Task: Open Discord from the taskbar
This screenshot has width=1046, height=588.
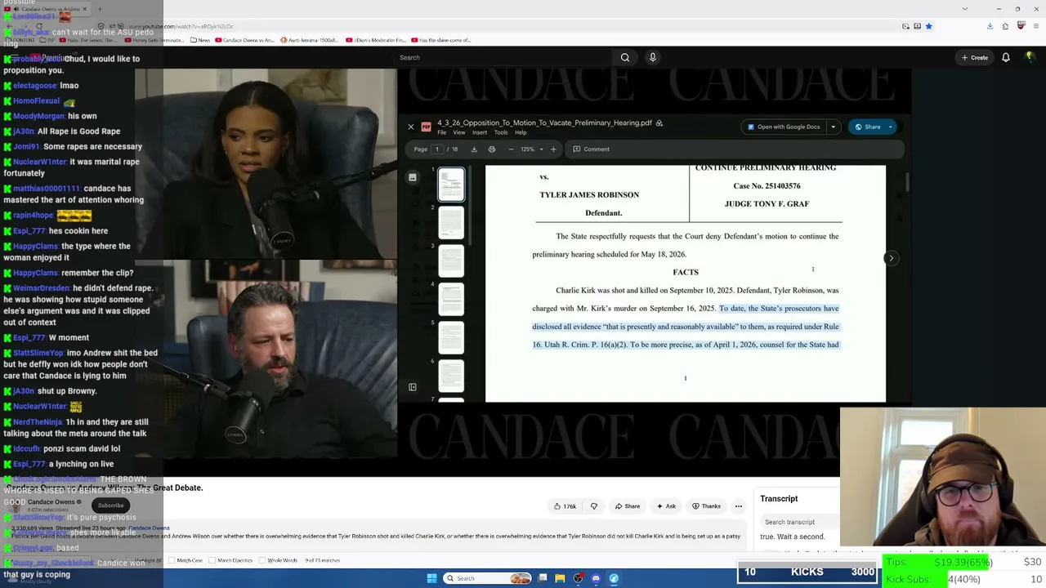Action: [596, 578]
